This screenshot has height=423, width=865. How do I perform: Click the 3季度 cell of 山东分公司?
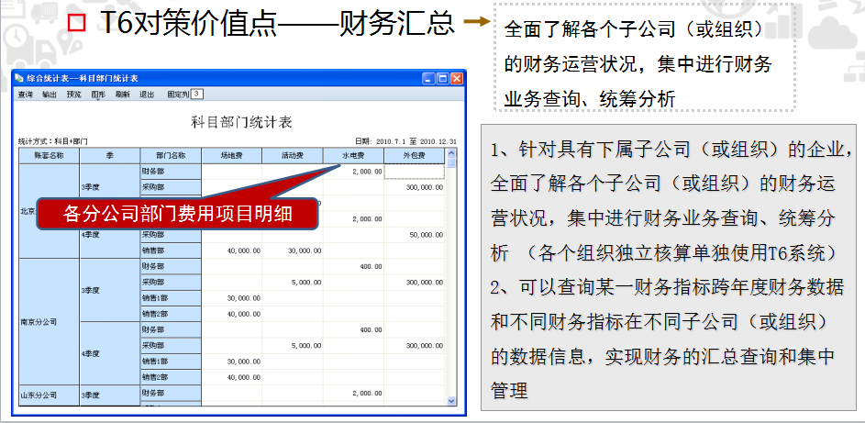[110, 395]
